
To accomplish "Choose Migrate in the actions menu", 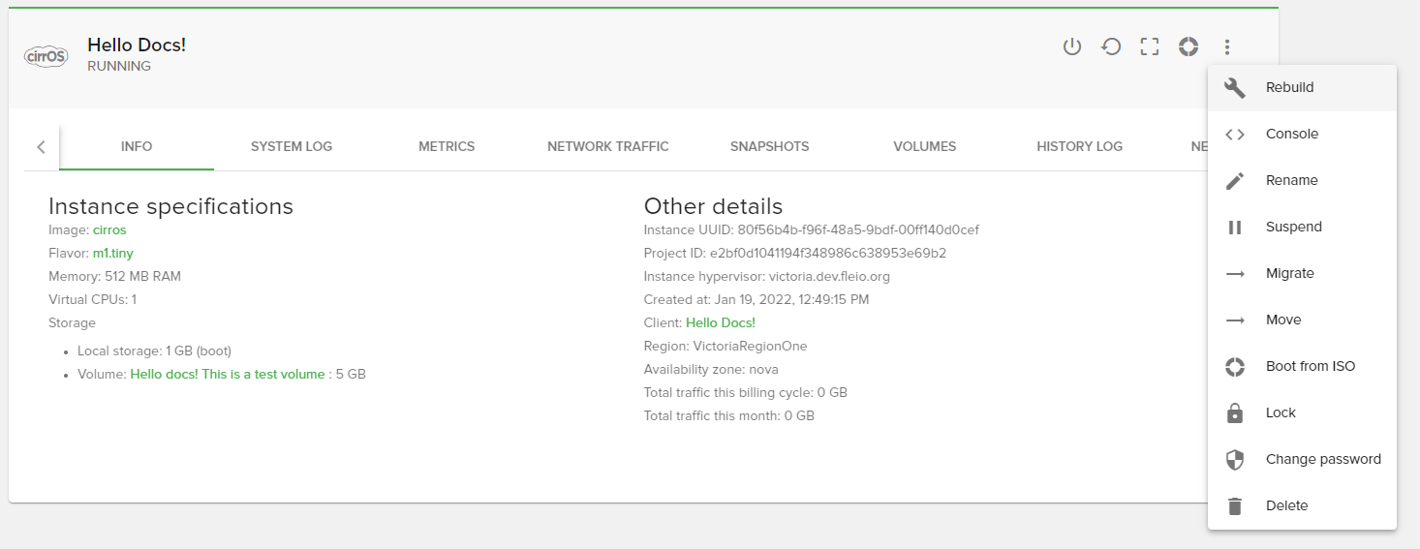I will tap(1289, 273).
